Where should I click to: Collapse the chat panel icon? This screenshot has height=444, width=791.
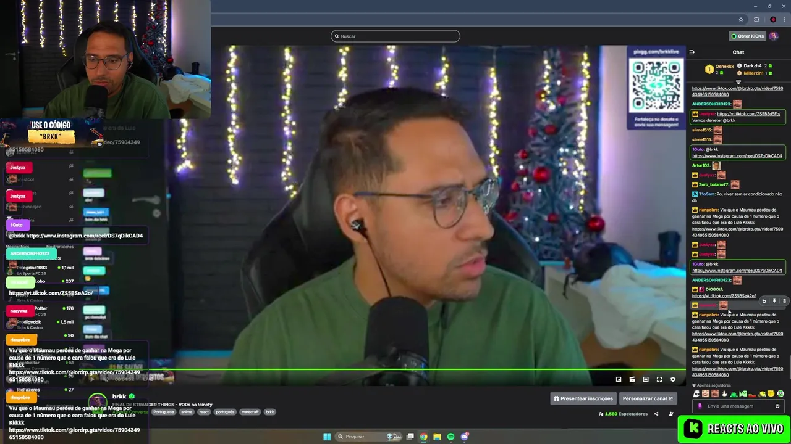click(692, 52)
